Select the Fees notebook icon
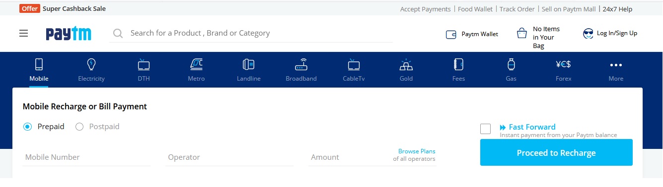Screen dimensions: 663x187 pos(459,64)
